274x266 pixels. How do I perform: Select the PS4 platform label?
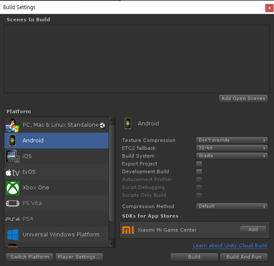click(x=28, y=219)
